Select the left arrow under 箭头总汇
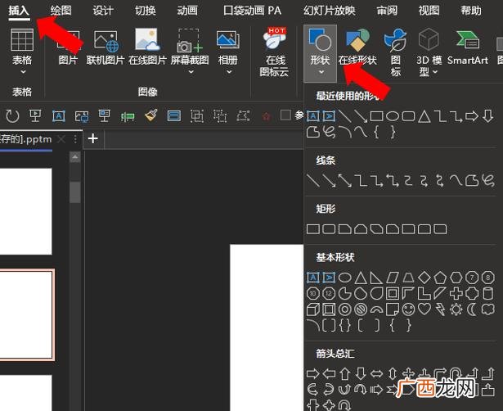Screen dimensions: 503x411 click(329, 374)
